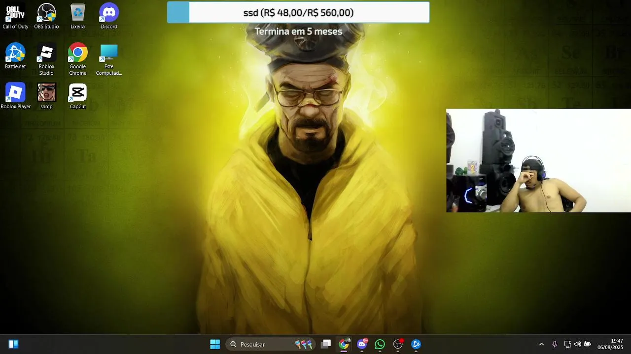Expand hidden system tray icons chevron
631x354 pixels.
[541, 344]
